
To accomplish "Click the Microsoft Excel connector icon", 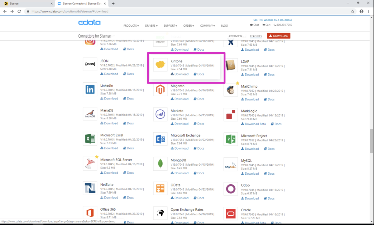I will pos(90,139).
